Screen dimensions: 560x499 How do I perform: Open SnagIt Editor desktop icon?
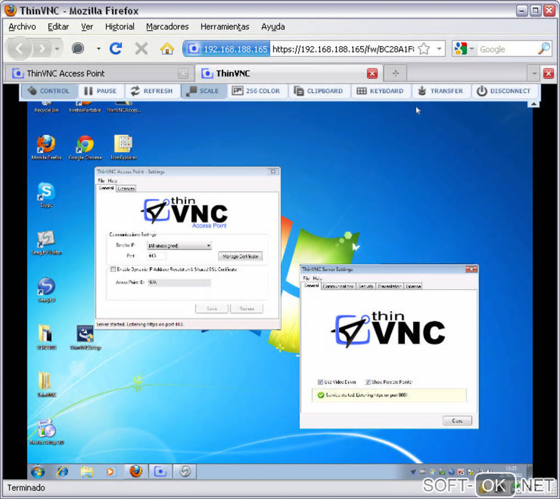point(47,242)
